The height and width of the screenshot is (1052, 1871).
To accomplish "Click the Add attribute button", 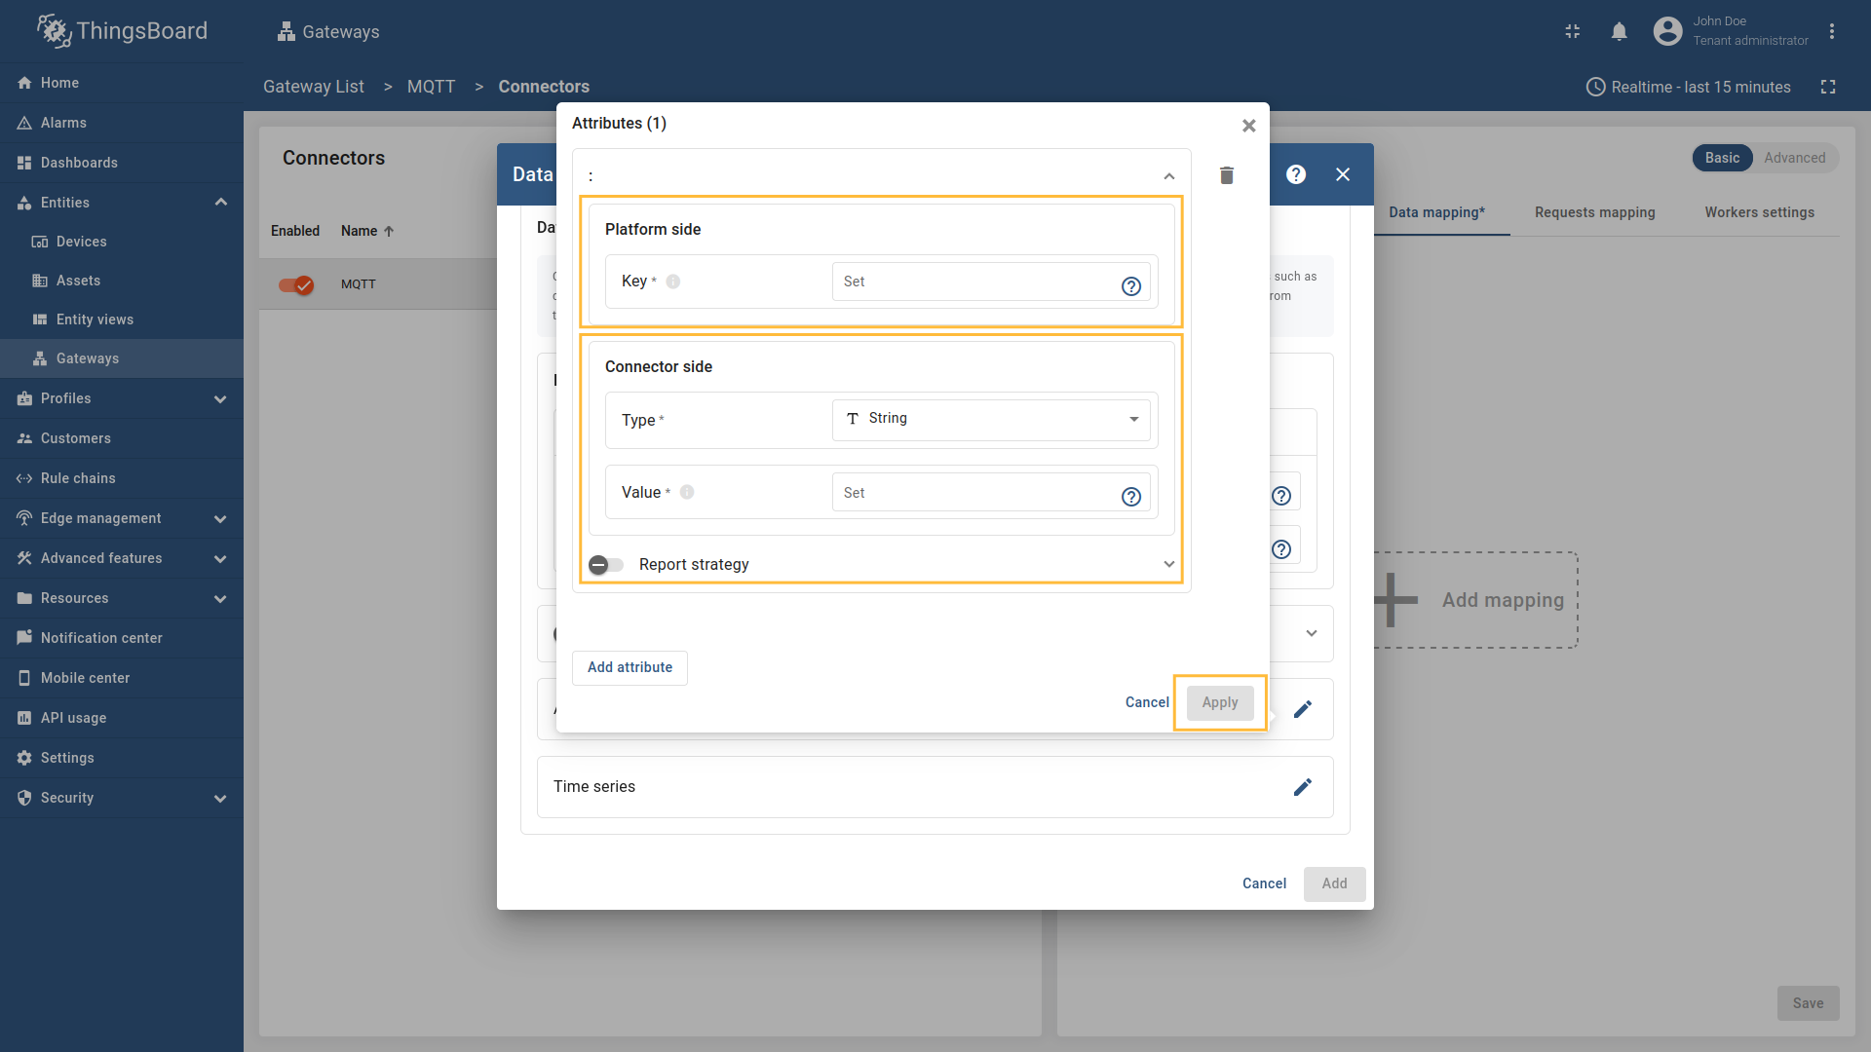I will point(630,667).
